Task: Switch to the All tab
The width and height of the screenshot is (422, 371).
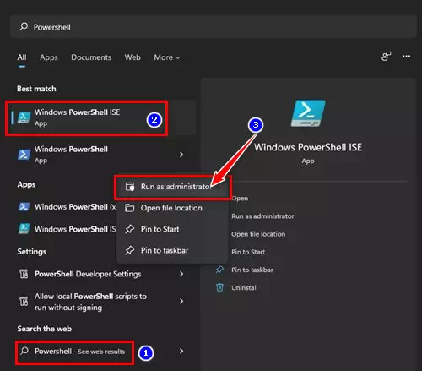Action: (x=22, y=57)
